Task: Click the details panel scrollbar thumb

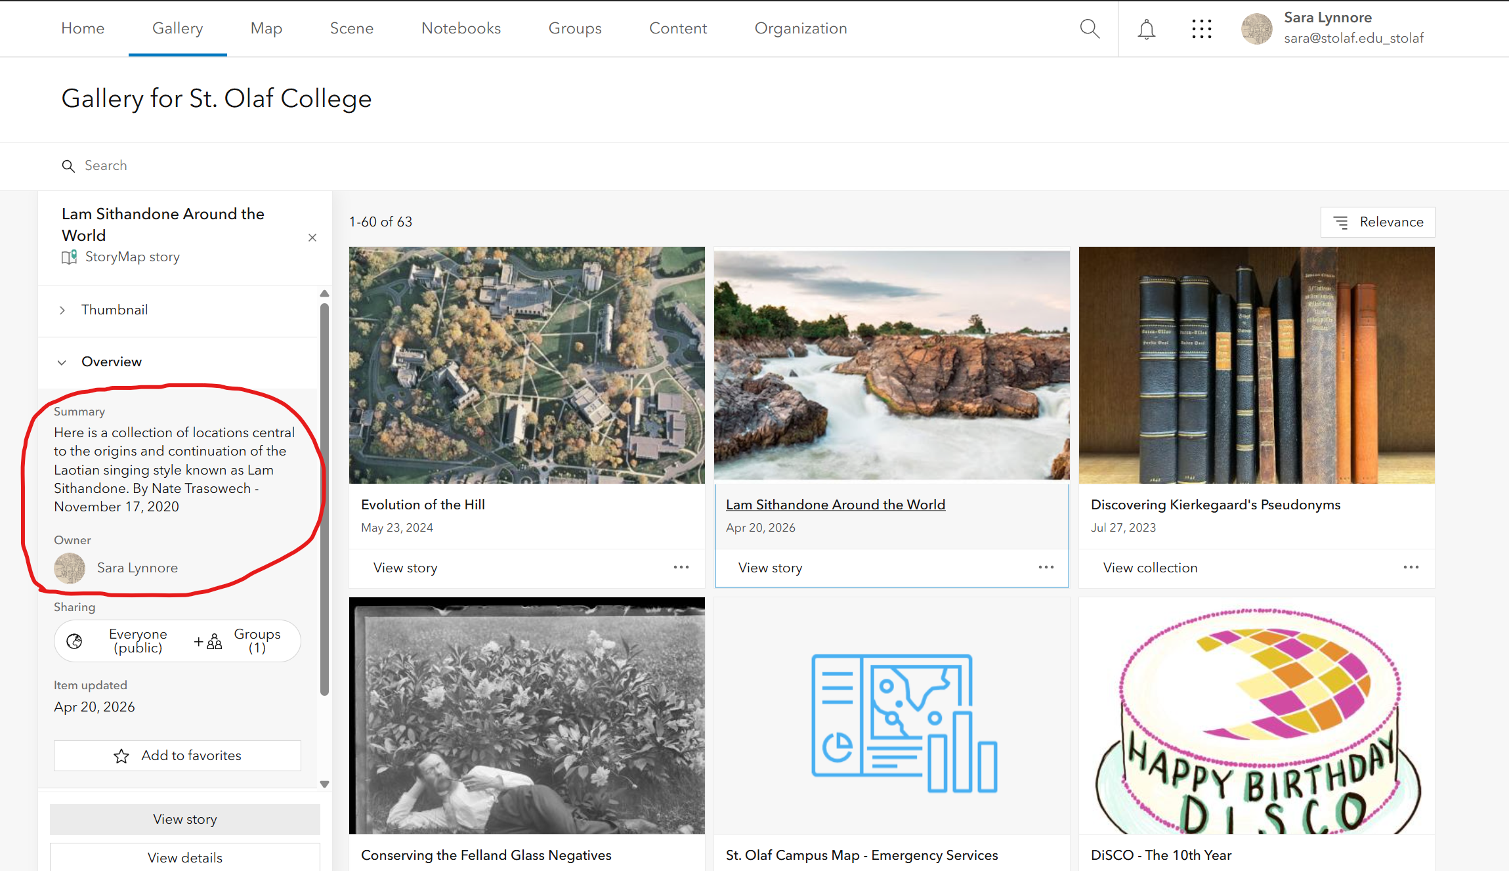Action: coord(324,499)
